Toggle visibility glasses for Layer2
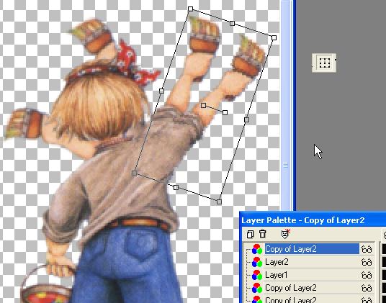386x303 pixels. coord(367,262)
